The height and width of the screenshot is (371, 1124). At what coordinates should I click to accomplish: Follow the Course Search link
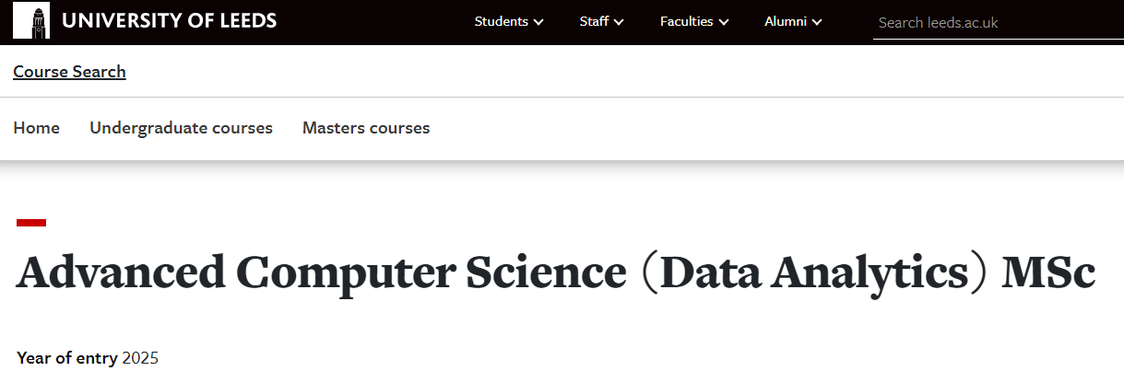pos(69,72)
